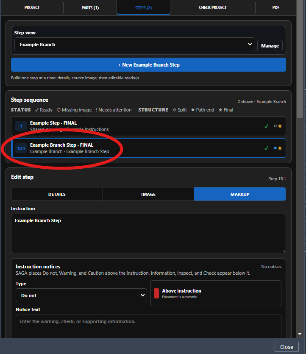Click the Final star legend icon
The height and width of the screenshot is (354, 306).
point(220,110)
